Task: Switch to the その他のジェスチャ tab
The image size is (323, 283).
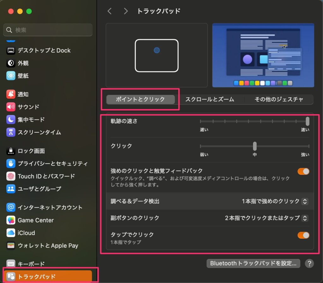Action: [279, 100]
